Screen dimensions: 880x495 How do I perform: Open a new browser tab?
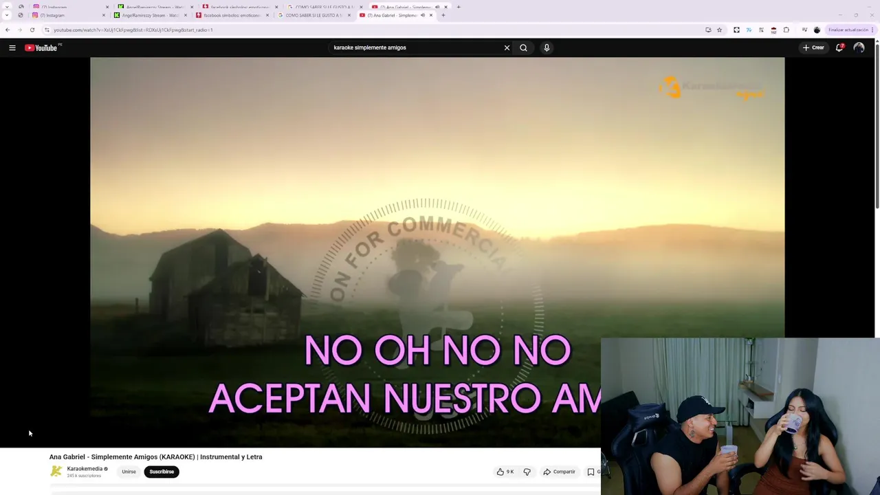(x=443, y=15)
